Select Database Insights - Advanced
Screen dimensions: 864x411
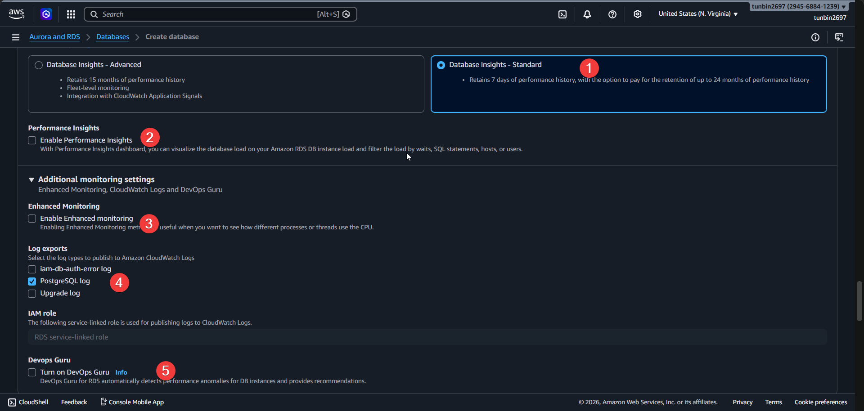(38, 65)
